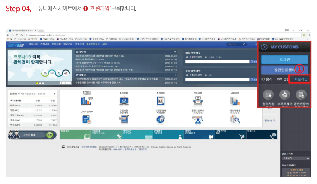
Task: Open the 납부내역 calculator icon
Action: 234,101
